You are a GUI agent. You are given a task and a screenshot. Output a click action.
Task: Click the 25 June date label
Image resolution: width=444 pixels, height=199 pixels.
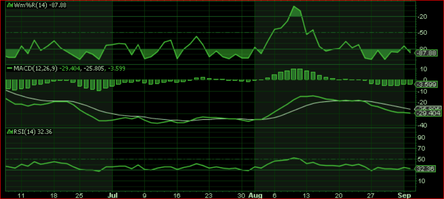click(80, 195)
